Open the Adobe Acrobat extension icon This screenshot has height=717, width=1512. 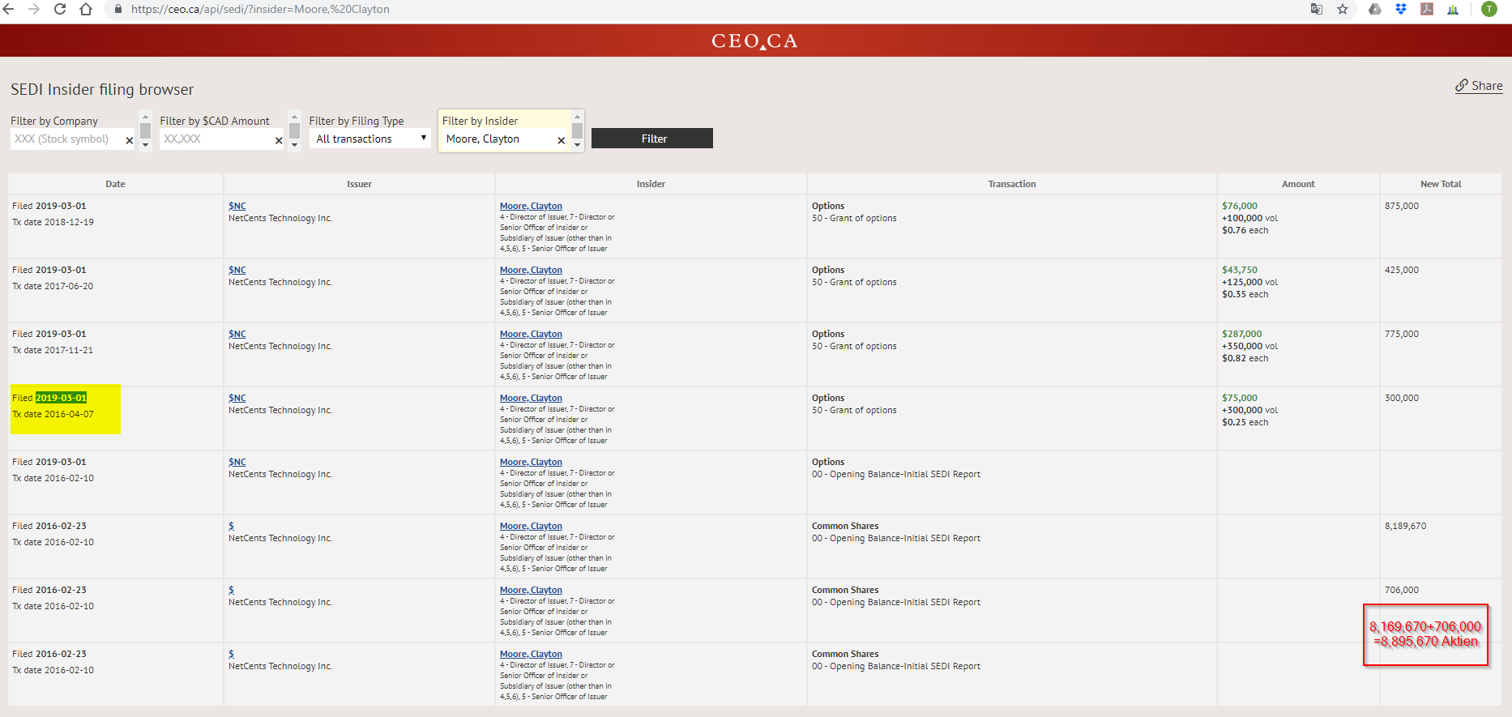pyautogui.click(x=1427, y=9)
